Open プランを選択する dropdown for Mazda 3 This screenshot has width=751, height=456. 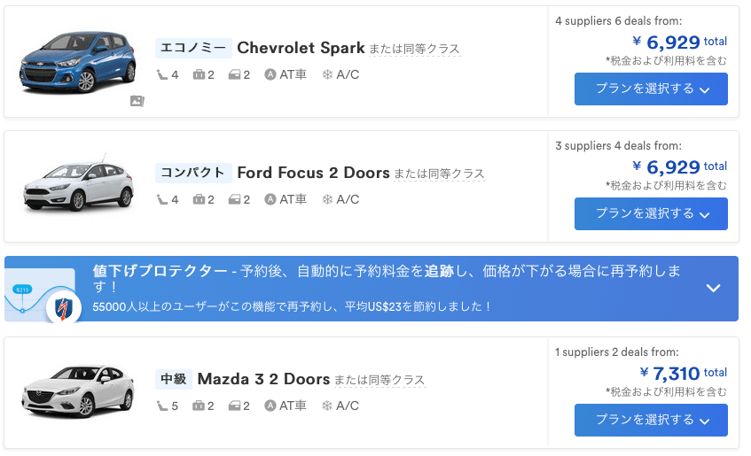tap(651, 420)
